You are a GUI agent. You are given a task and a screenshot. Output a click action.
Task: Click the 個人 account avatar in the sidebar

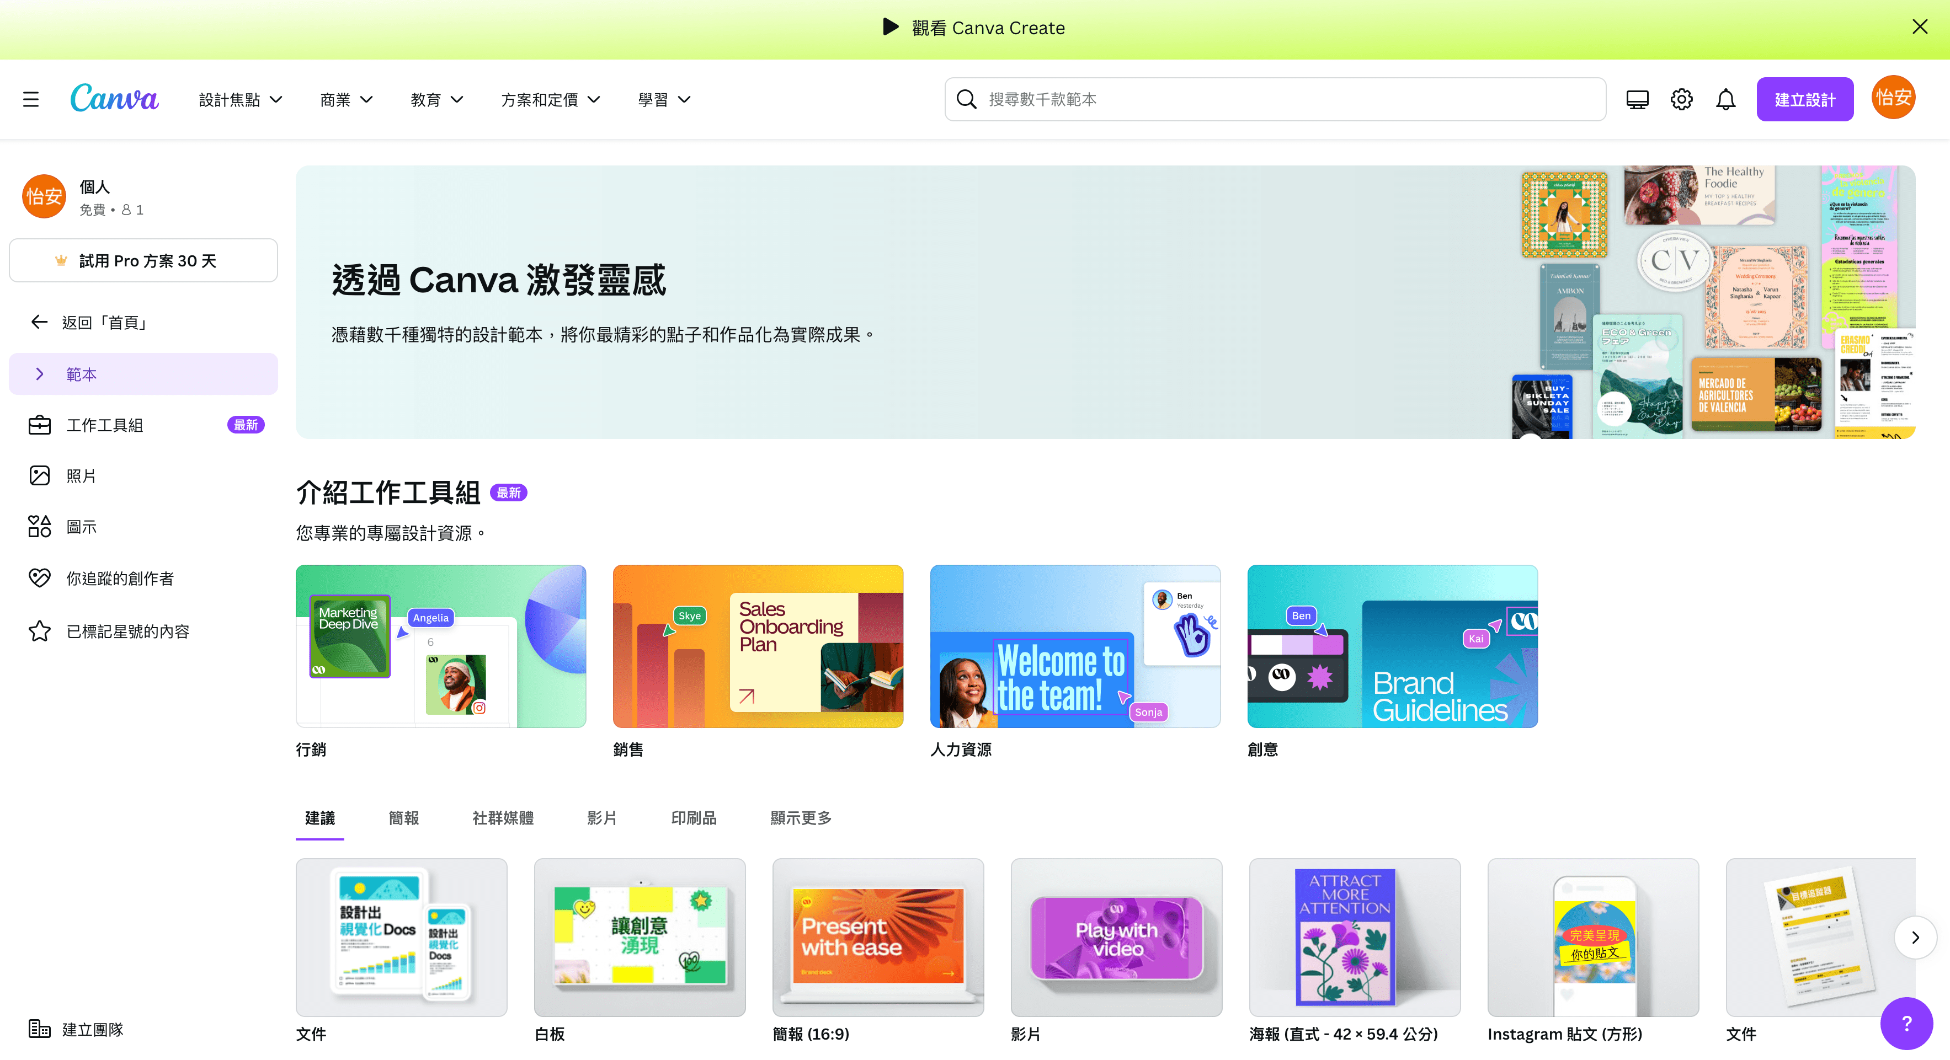pyautogui.click(x=44, y=197)
